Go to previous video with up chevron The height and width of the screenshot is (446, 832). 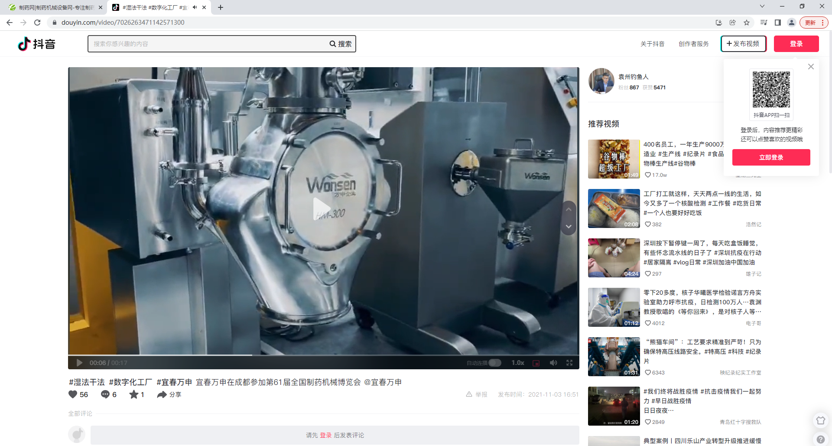pyautogui.click(x=569, y=209)
